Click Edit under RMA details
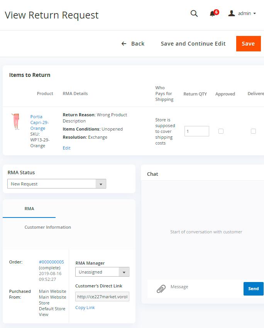Screen dimensions: 264x328 66,148
